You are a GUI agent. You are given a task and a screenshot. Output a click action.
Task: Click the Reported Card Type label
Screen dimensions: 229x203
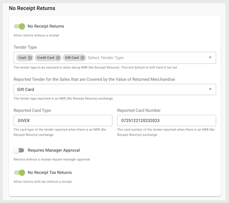(32, 110)
